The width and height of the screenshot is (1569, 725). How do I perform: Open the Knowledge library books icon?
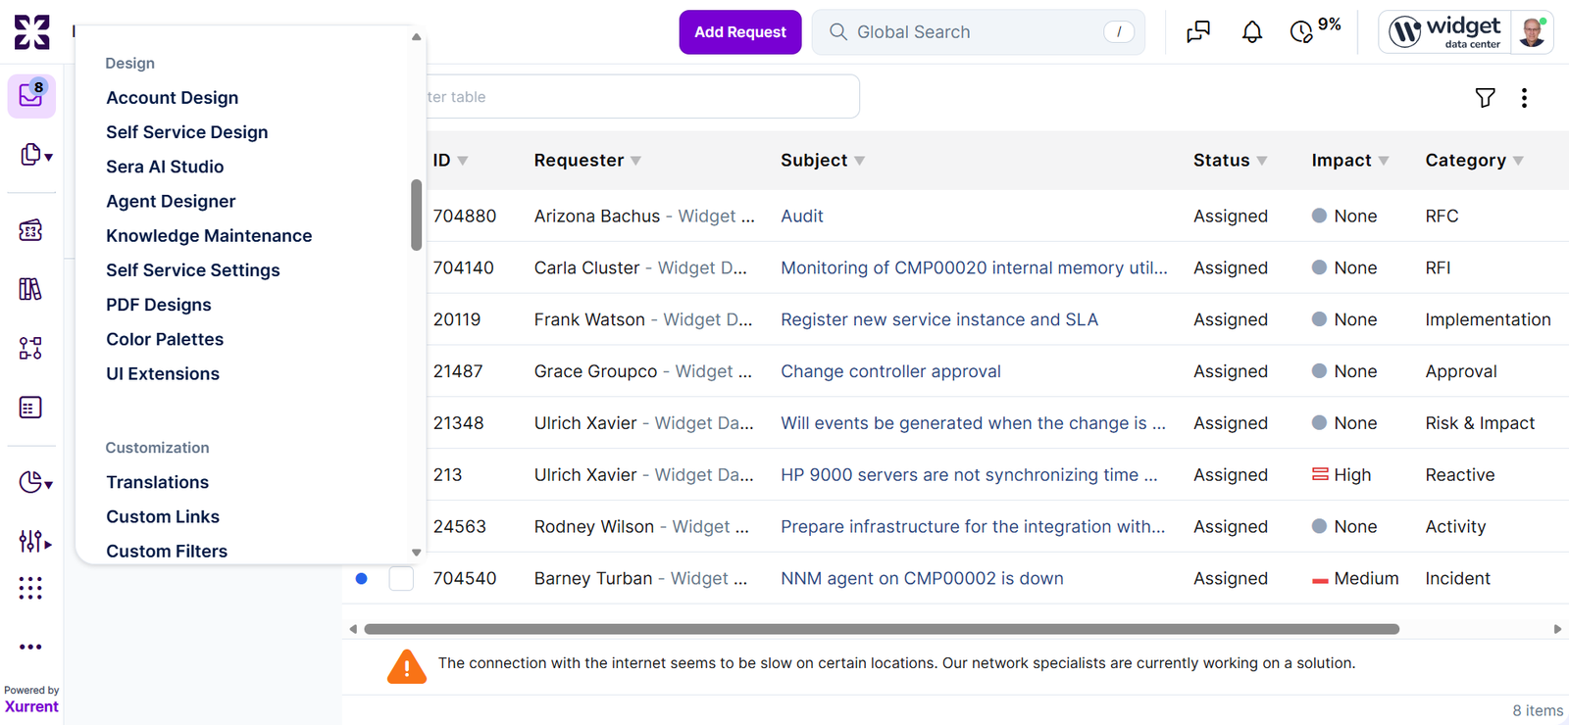30,289
